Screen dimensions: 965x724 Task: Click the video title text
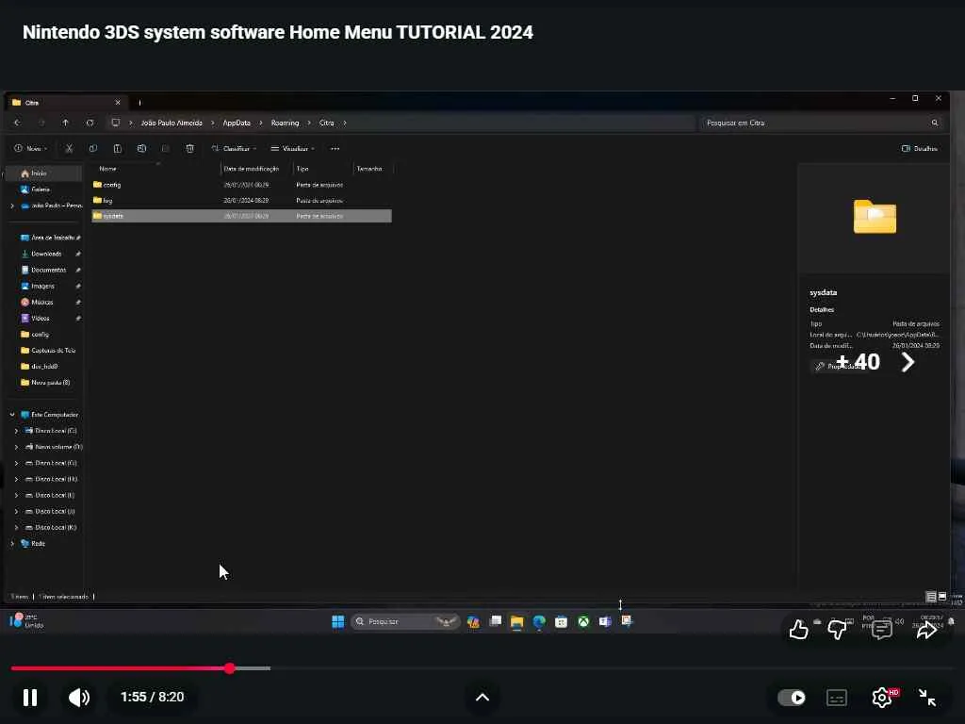point(278,32)
